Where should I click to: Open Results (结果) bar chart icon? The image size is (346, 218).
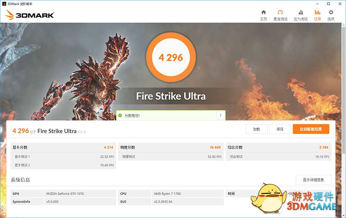317,13
